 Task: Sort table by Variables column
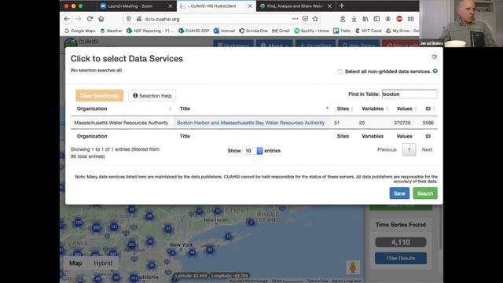[x=374, y=108]
